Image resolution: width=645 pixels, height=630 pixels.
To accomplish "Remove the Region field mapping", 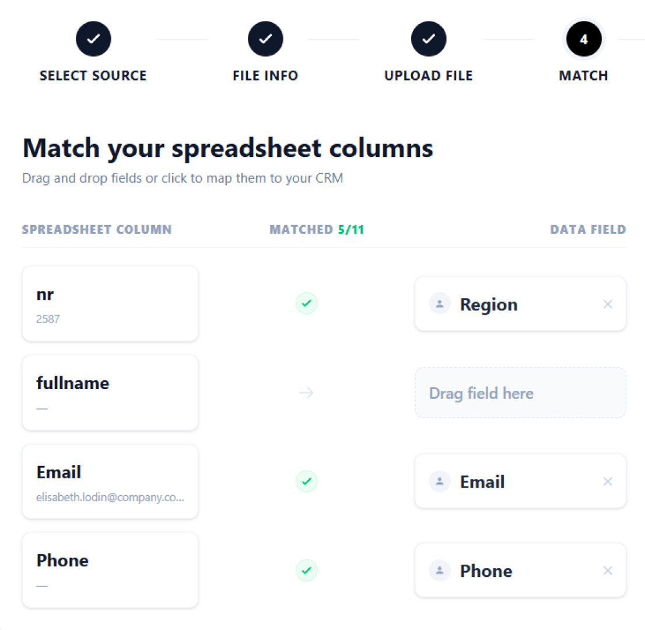I will [608, 304].
